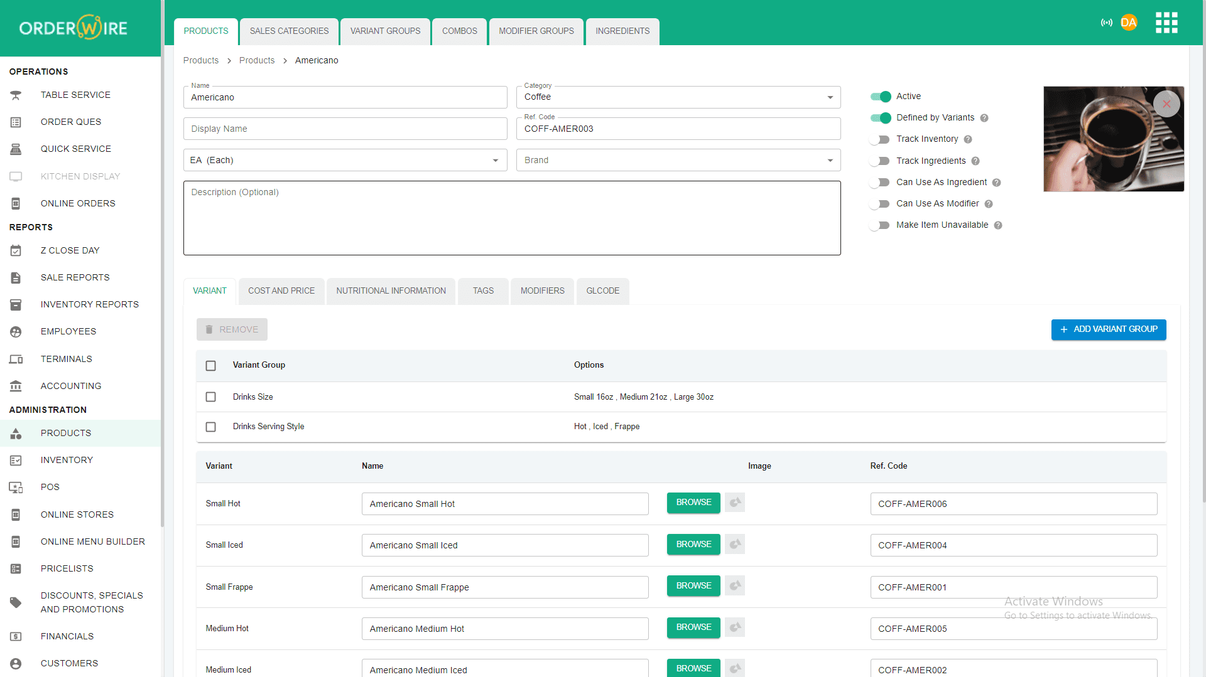This screenshot has height=677, width=1206.
Task: Open the Tags tab
Action: coord(483,291)
